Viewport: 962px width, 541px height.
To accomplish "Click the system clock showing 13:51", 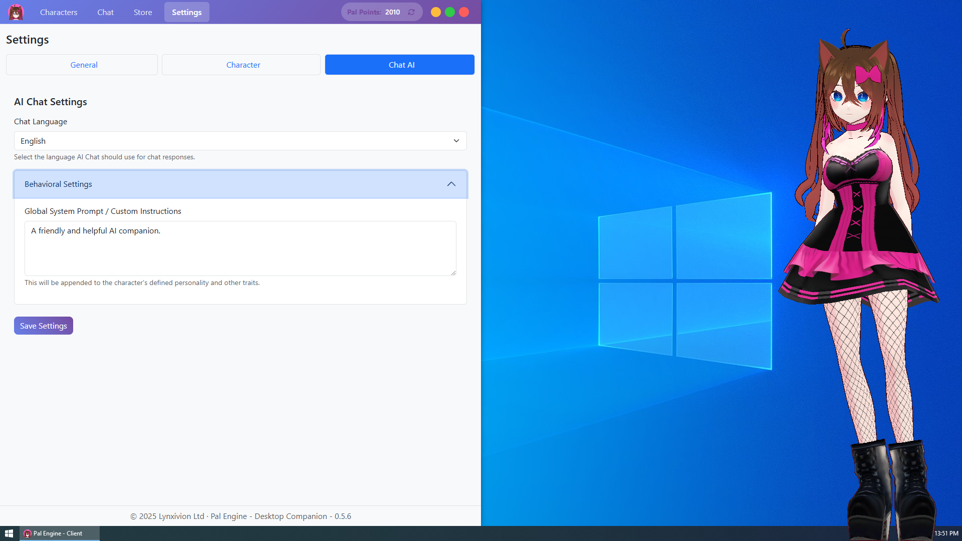I will pyautogui.click(x=946, y=533).
